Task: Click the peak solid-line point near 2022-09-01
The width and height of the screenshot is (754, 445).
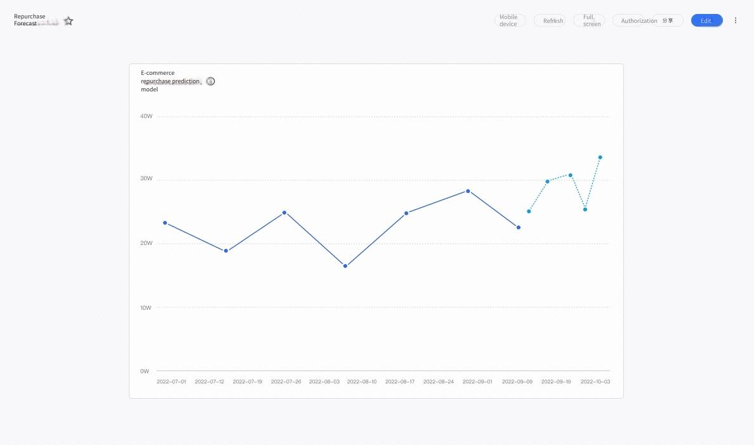Action: tap(468, 191)
